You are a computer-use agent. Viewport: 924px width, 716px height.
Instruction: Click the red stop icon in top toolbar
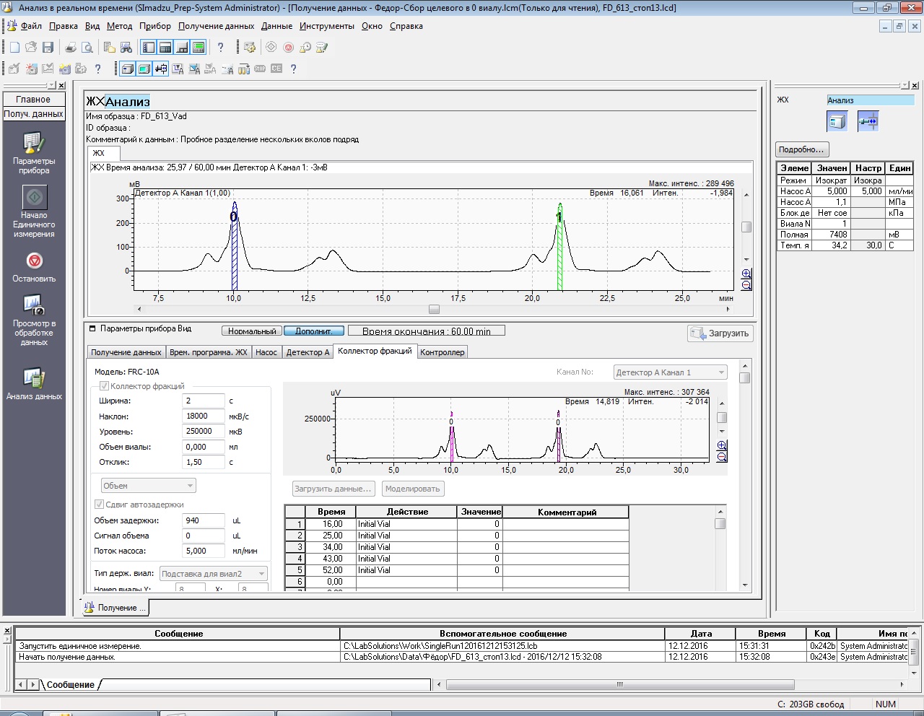pyautogui.click(x=288, y=48)
